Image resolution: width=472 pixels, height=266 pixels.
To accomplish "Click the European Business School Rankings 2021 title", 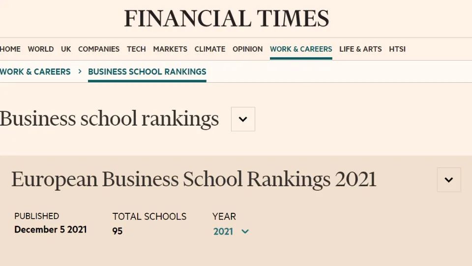I will tap(194, 179).
